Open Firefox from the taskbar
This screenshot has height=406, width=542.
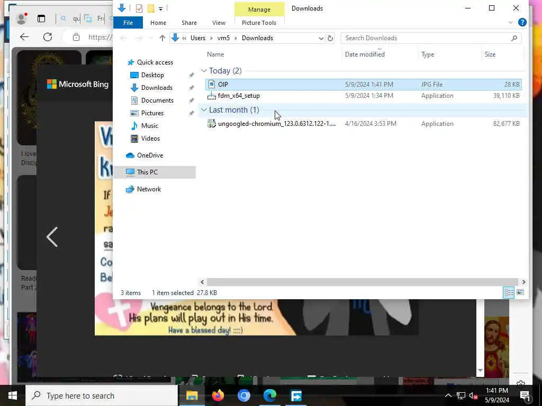click(218, 395)
